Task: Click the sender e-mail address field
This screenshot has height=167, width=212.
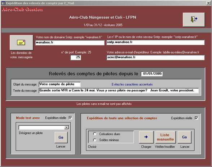Action: click(x=155, y=57)
